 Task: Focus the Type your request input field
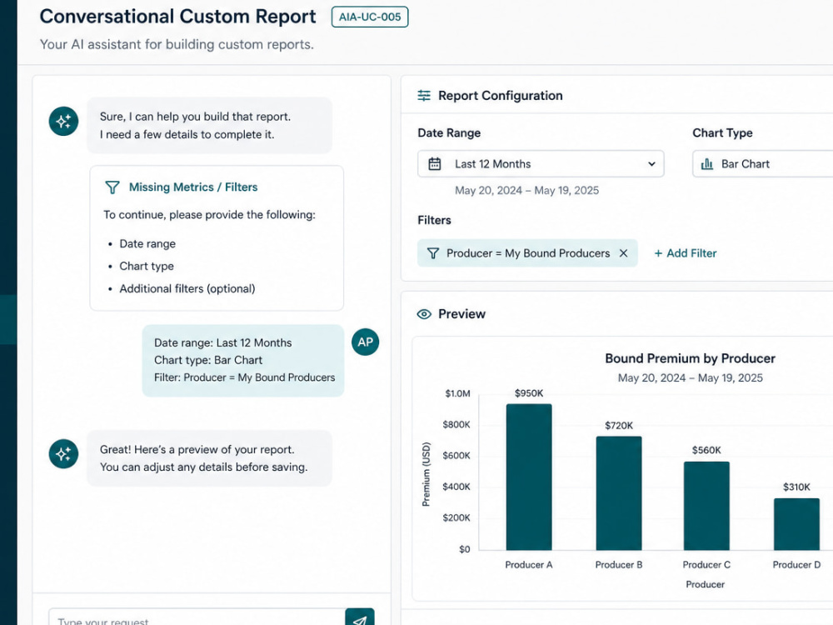click(x=197, y=618)
